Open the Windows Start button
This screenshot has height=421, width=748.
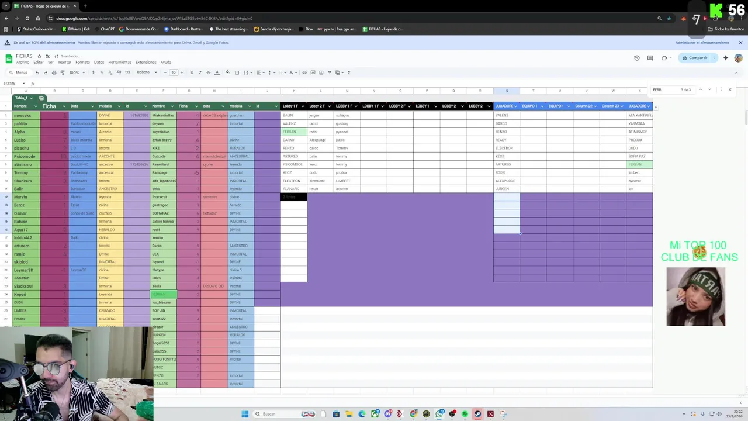(x=245, y=414)
